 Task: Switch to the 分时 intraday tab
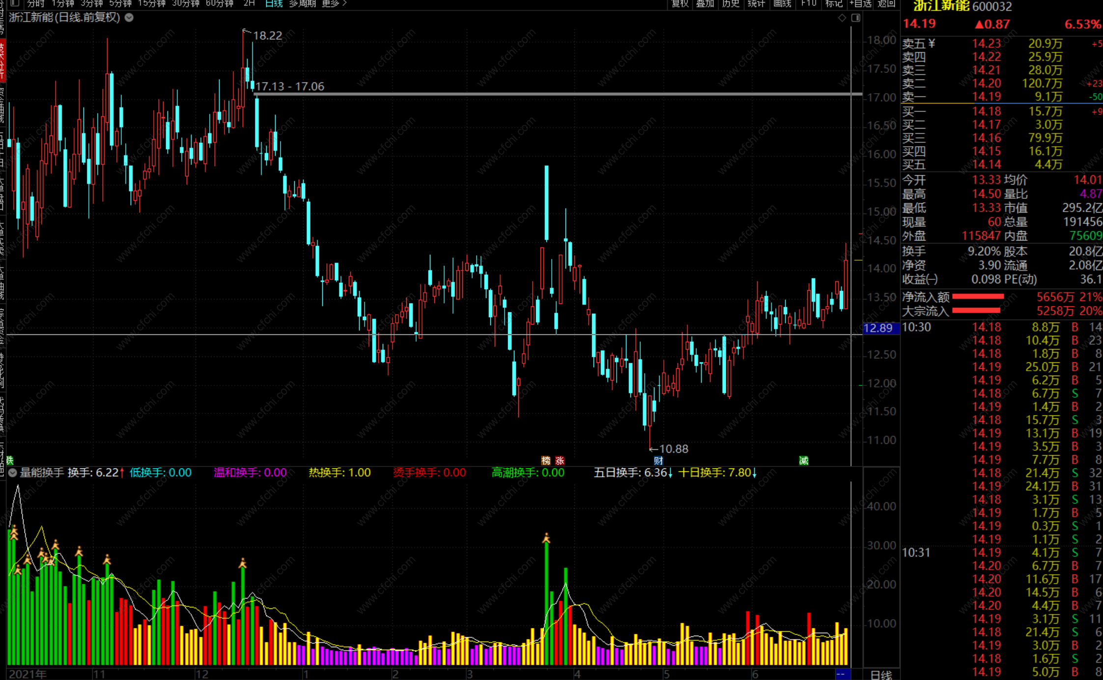click(35, 3)
